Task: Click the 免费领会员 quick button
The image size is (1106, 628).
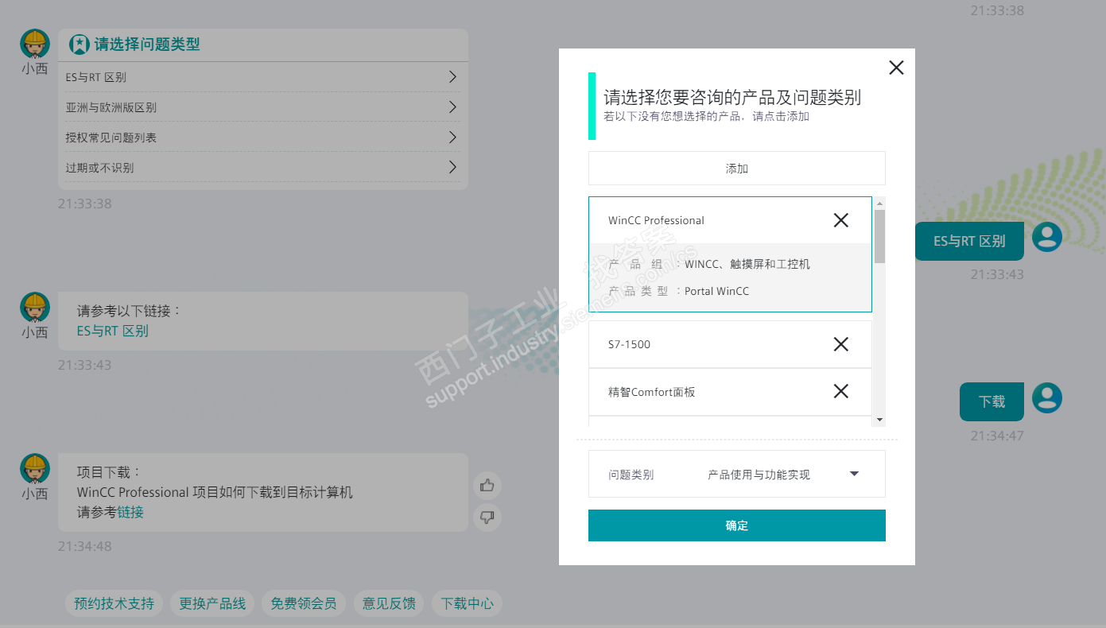Action: pyautogui.click(x=304, y=603)
